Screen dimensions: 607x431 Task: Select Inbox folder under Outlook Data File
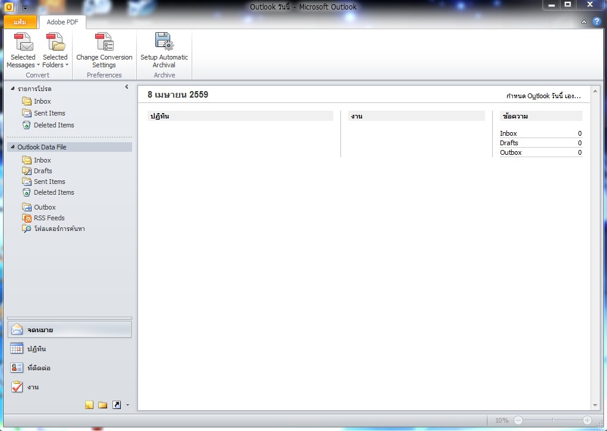(x=42, y=160)
